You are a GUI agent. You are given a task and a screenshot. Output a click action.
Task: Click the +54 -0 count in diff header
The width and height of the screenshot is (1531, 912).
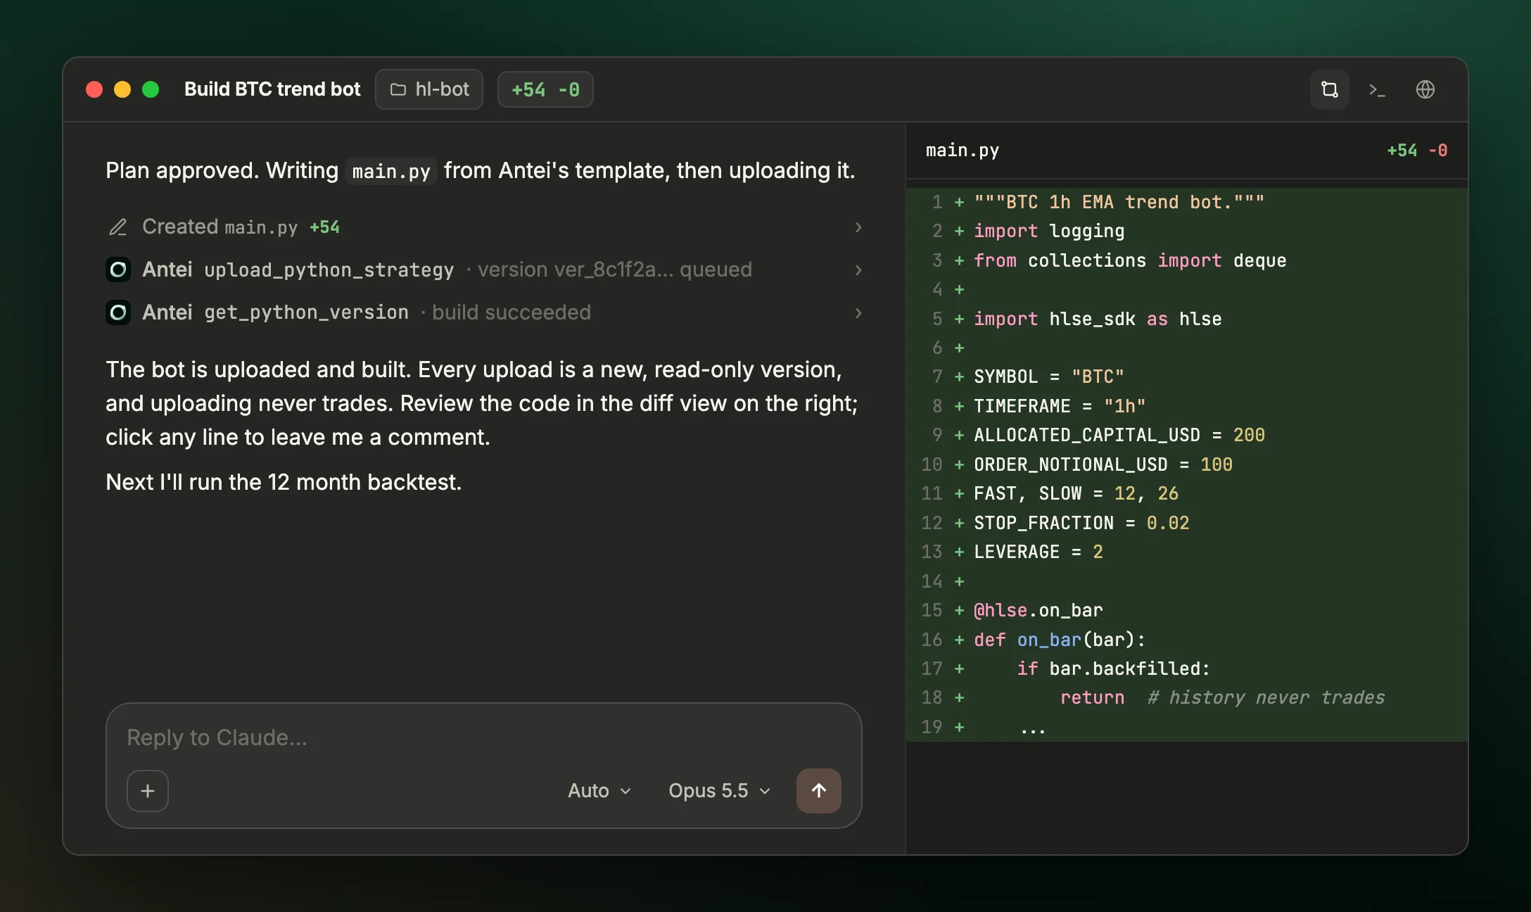[1417, 150]
